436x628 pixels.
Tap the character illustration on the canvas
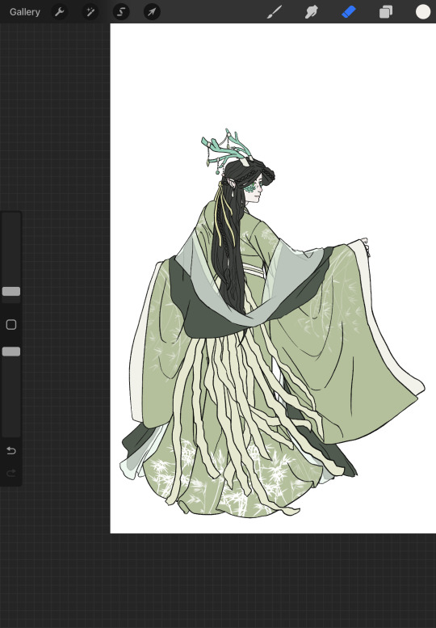tap(272, 324)
